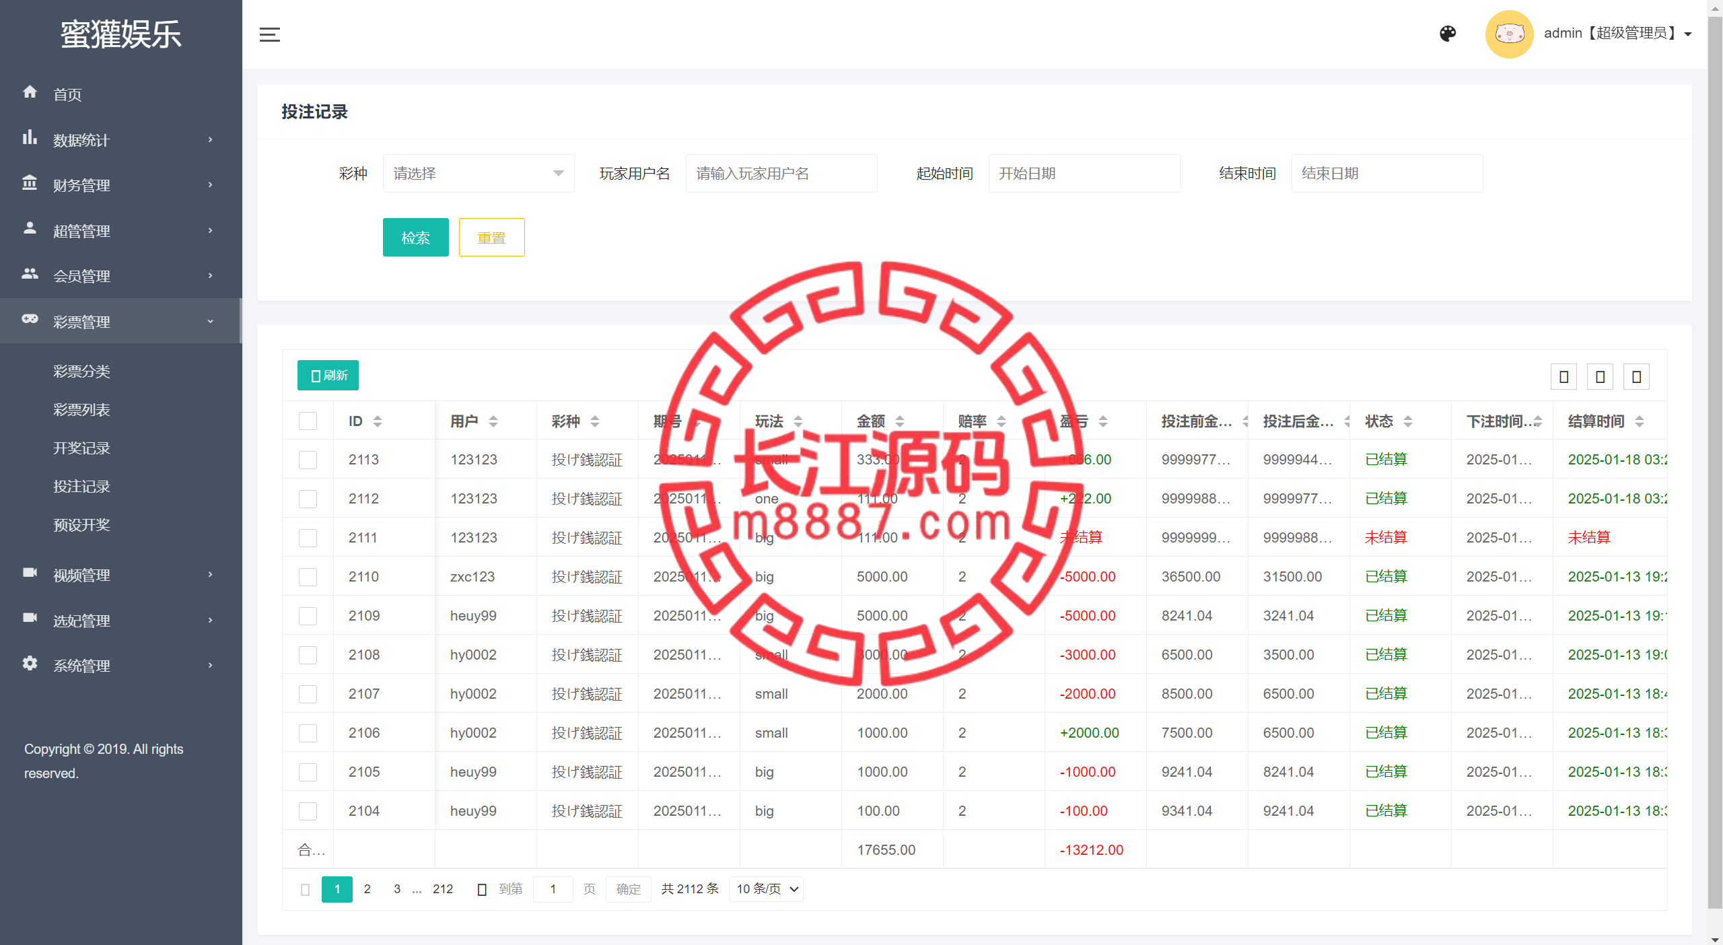Click the 重置 reset button
Viewport: 1723px width, 945px height.
(x=491, y=238)
